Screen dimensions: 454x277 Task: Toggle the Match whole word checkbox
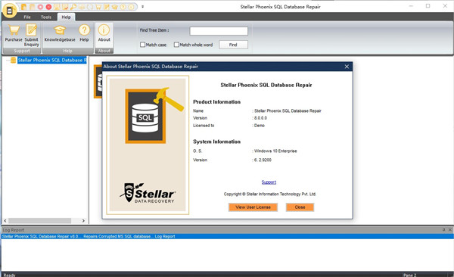[x=176, y=45]
